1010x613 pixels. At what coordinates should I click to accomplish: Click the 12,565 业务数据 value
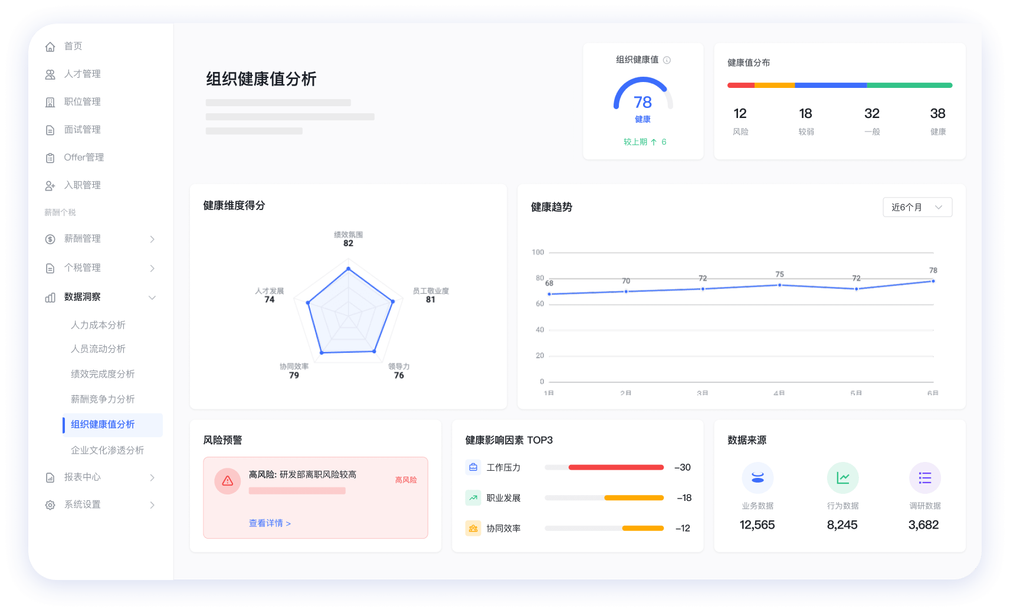(757, 525)
